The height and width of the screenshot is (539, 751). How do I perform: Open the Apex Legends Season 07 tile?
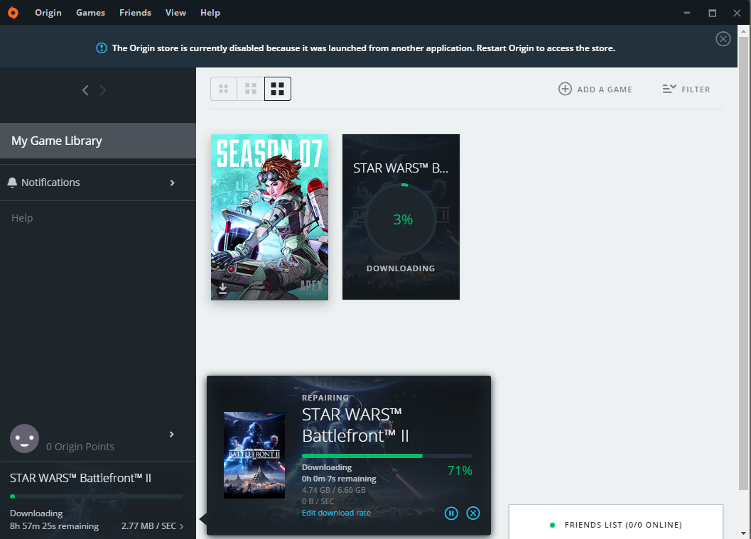coord(270,217)
